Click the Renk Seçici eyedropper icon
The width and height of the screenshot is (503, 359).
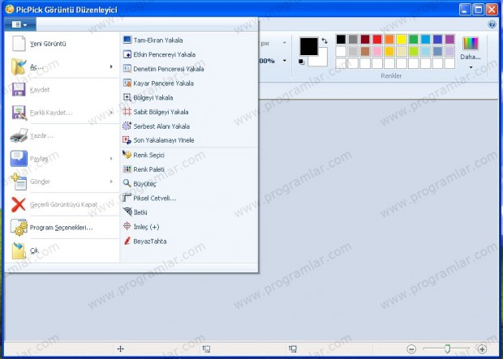(x=127, y=155)
